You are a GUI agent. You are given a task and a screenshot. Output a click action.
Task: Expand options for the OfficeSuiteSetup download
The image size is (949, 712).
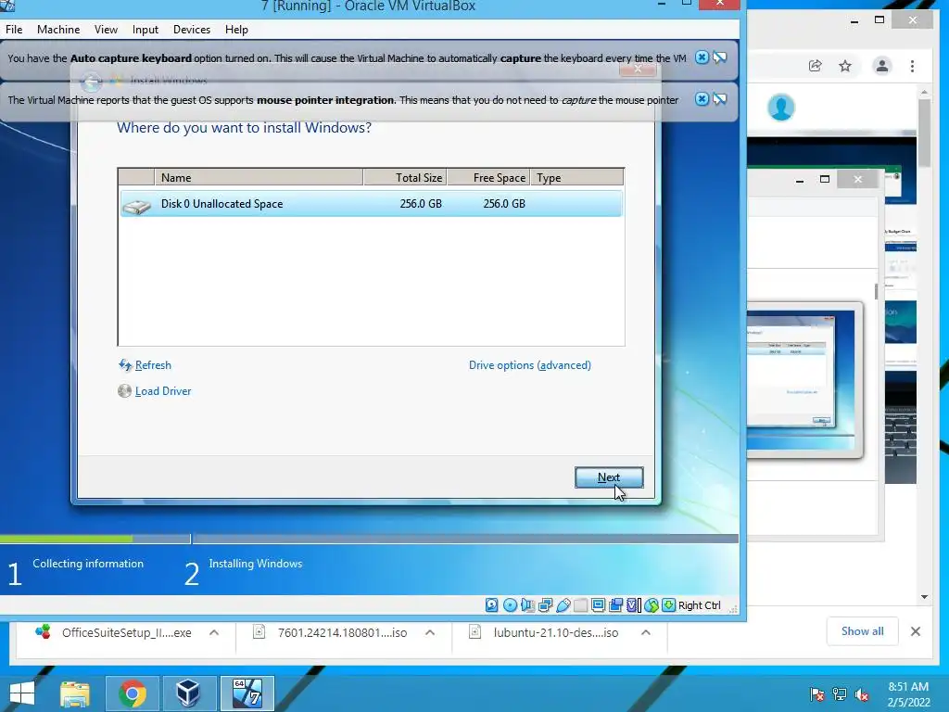pyautogui.click(x=214, y=632)
